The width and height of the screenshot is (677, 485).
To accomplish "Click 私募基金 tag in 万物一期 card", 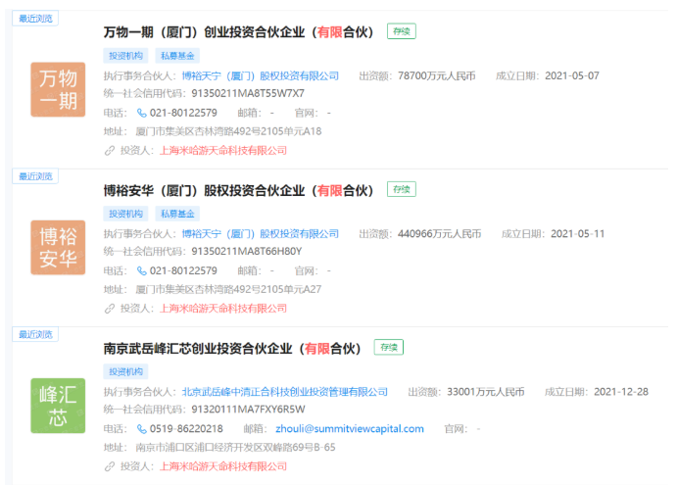I will 177,56.
